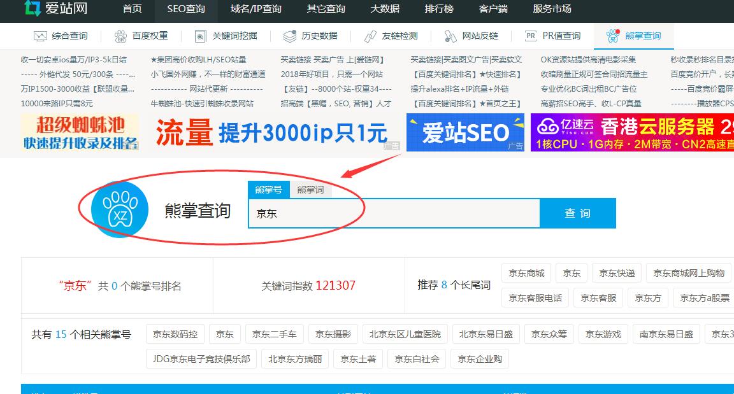
Task: Open the 北京东易日盛 related account
Action: point(486,334)
